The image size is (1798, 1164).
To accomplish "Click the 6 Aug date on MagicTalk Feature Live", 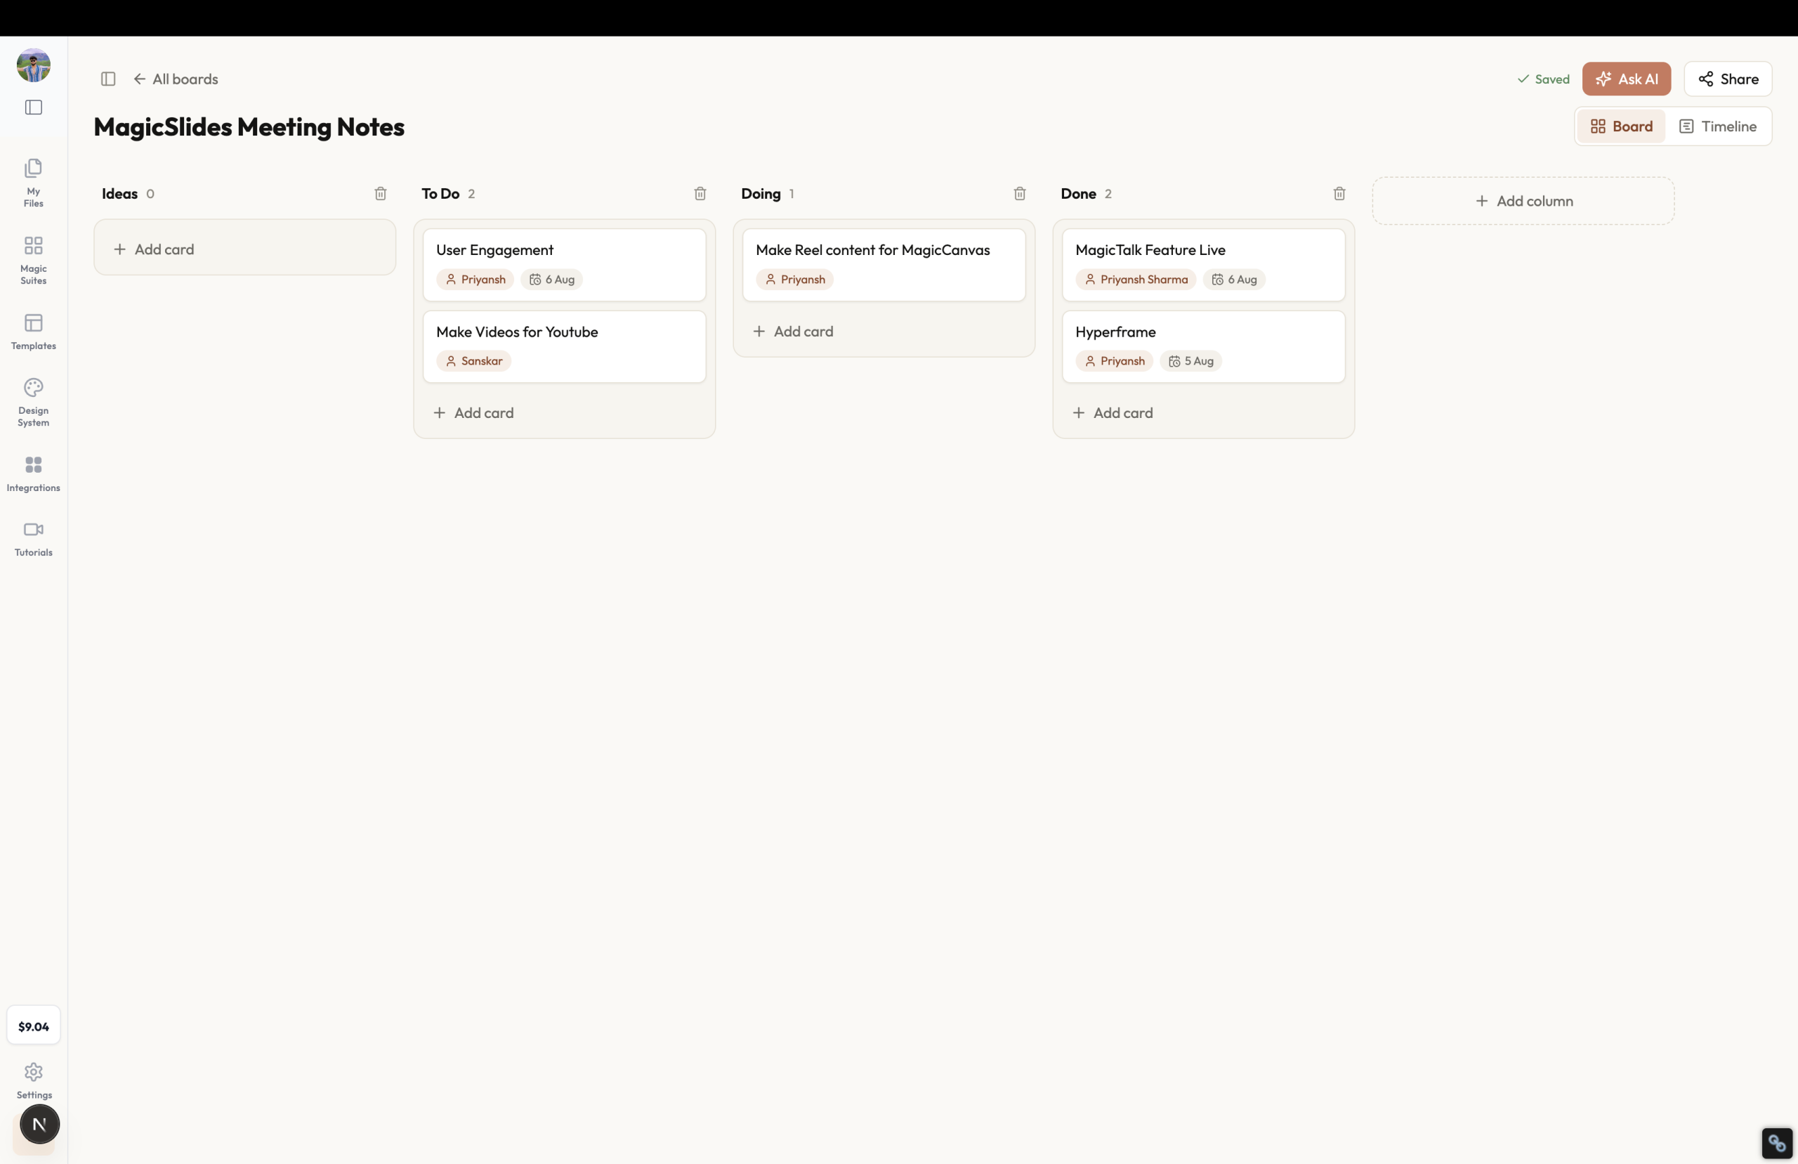I will (x=1235, y=280).
